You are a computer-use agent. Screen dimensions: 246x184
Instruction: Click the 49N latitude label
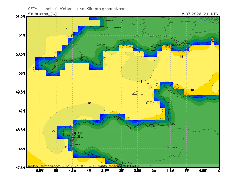[22, 111]
